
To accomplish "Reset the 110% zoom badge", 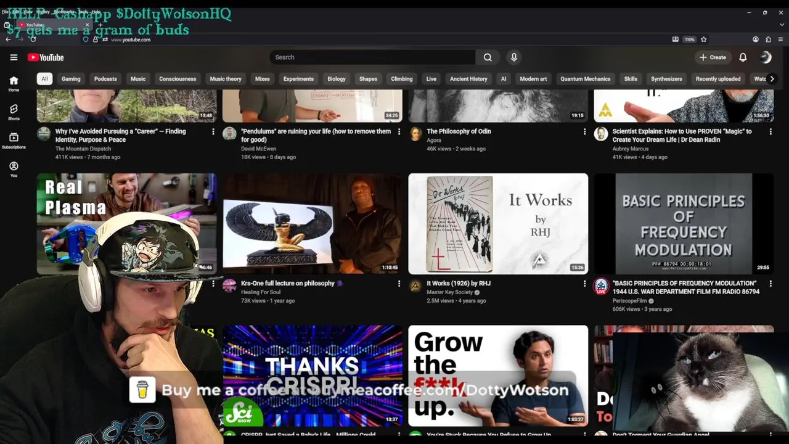I will coord(690,39).
